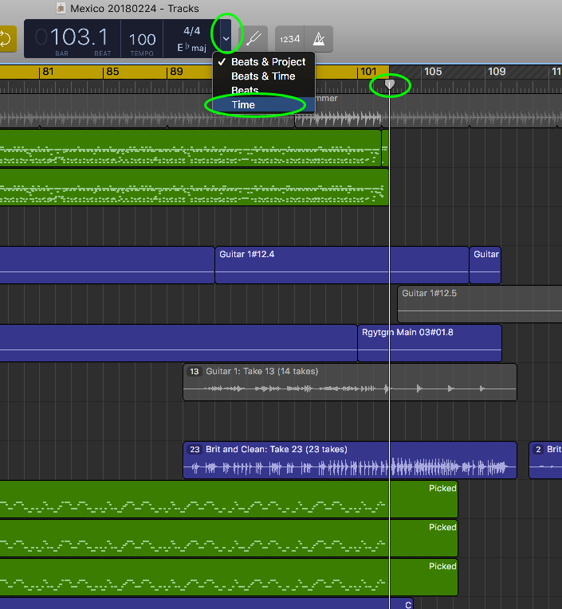Open take folder number 23 popup
The width and height of the screenshot is (562, 609).
point(195,449)
